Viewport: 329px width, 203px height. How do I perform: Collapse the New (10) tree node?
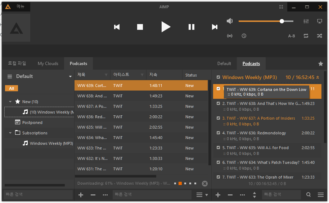pos(10,102)
